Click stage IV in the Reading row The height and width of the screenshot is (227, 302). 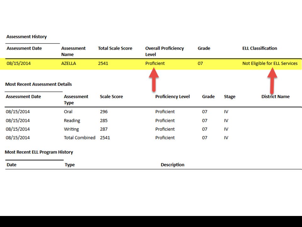click(226, 121)
